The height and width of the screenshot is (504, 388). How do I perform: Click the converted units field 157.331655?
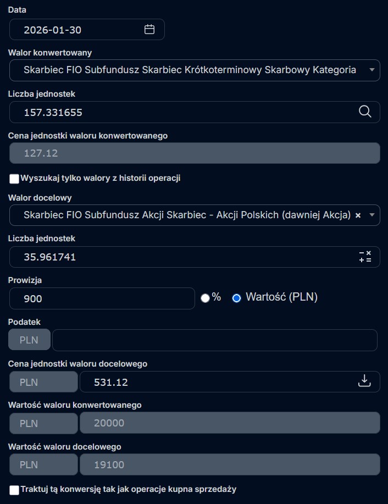click(181, 112)
